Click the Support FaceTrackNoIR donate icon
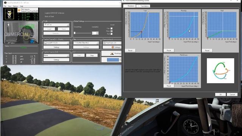Image resolution: width=242 pixels, height=136 pixels. [19, 10]
